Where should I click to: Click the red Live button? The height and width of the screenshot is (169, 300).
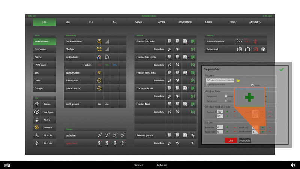(231, 140)
